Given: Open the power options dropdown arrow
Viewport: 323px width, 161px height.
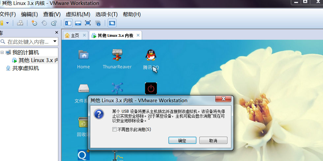Looking at the screenshot, I should tap(7, 23).
